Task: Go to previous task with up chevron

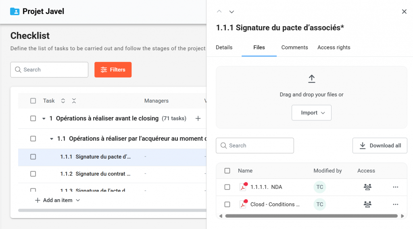Action: 219,12
